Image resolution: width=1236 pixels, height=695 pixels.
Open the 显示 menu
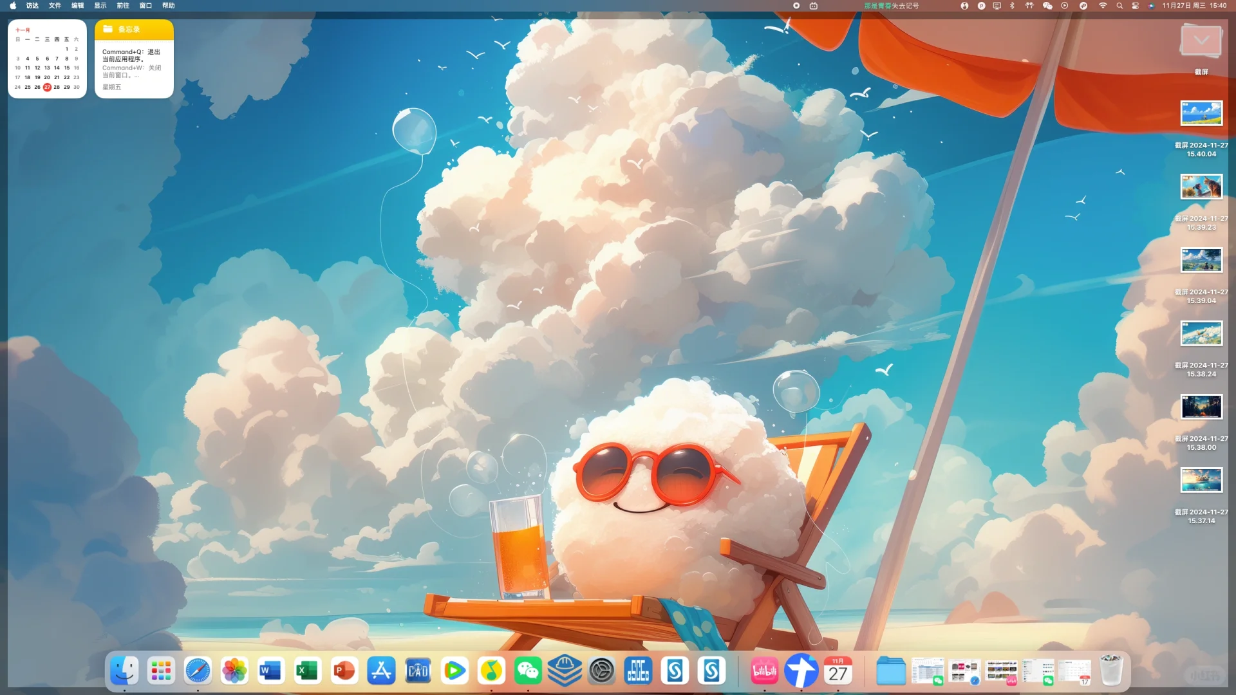[100, 6]
